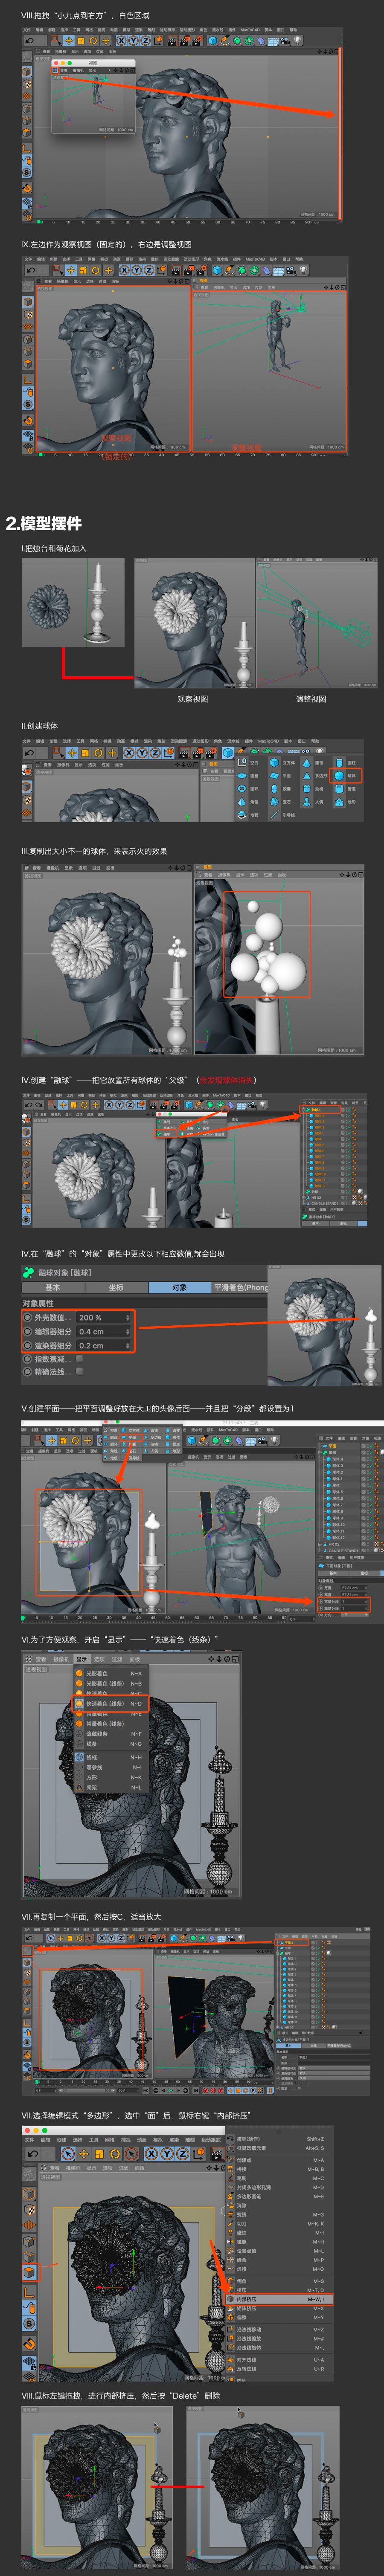384x2576 pixels.
Task: Open the 基本 tab of Metaball attributes
Action: pos(53,1288)
